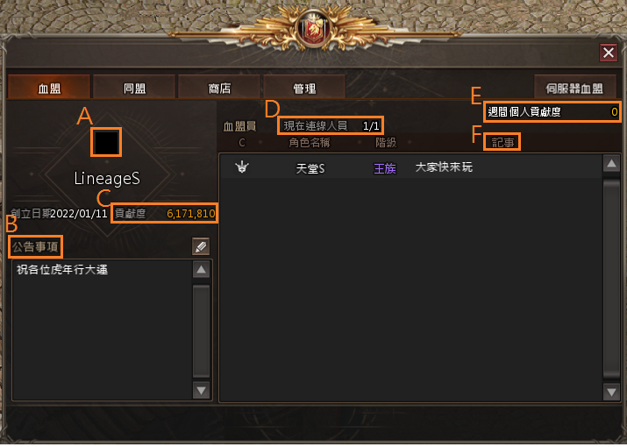627x447 pixels.
Task: Click the crown icon beside 天堂S
Action: click(242, 167)
